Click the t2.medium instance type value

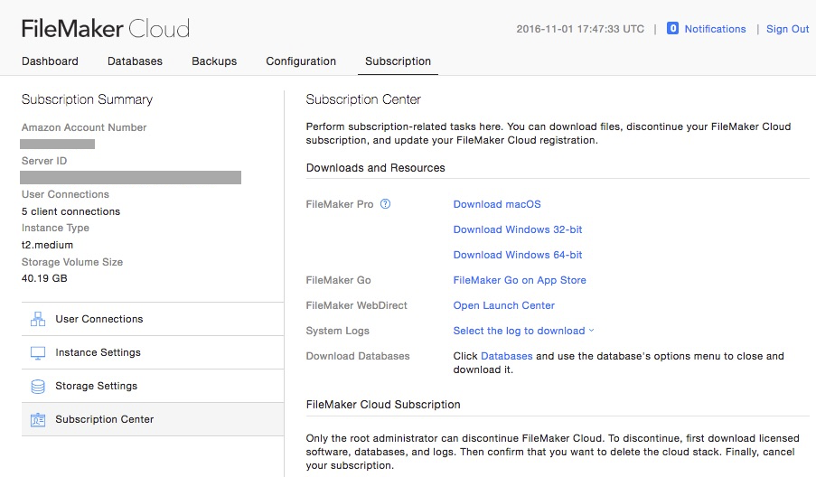[47, 245]
